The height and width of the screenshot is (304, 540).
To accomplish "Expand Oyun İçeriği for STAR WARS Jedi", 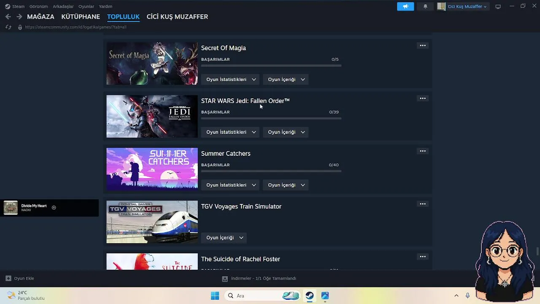I will click(x=286, y=132).
